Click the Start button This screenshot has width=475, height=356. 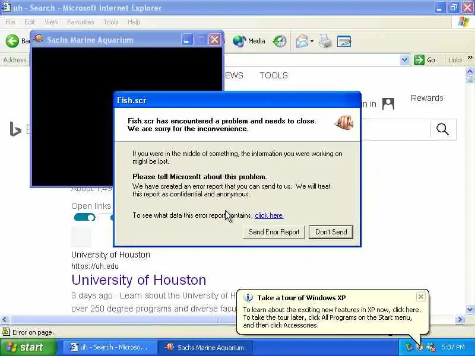tap(28, 347)
